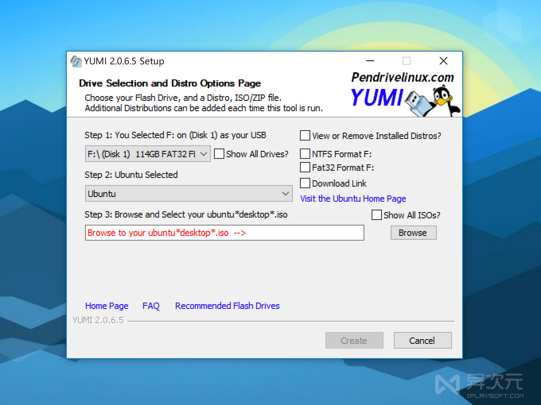Viewport: 541px width, 405px height.
Task: Open Visit the Ubuntu Home Page link
Action: point(353,199)
